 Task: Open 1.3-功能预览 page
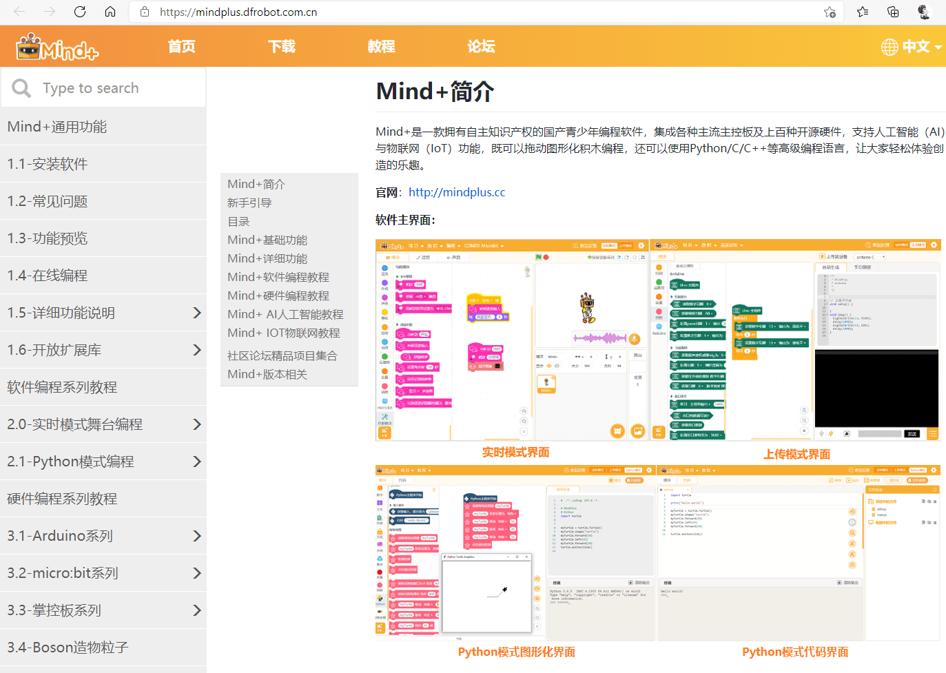103,238
